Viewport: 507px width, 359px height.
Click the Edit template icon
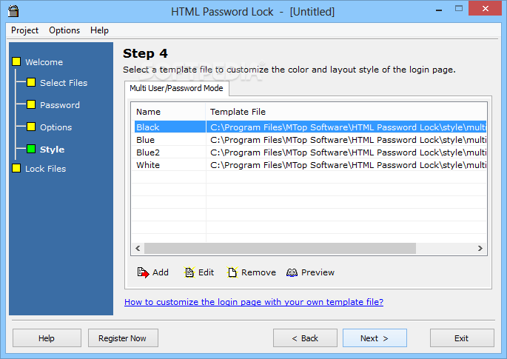click(189, 272)
